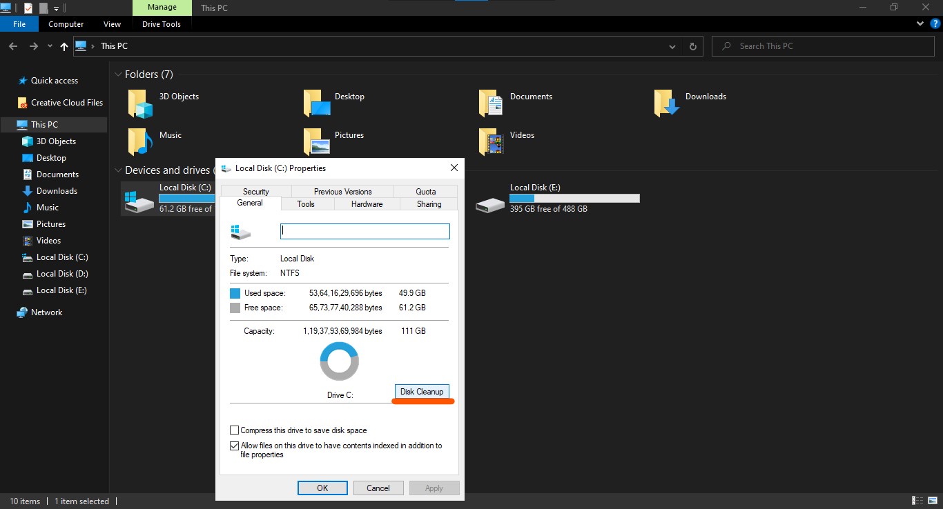
Task: Open the address bar history dropdown
Action: [x=672, y=46]
